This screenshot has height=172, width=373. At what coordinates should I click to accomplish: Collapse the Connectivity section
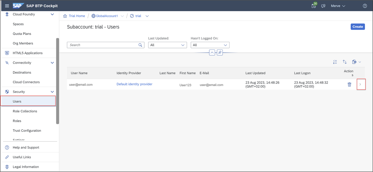(x=52, y=63)
